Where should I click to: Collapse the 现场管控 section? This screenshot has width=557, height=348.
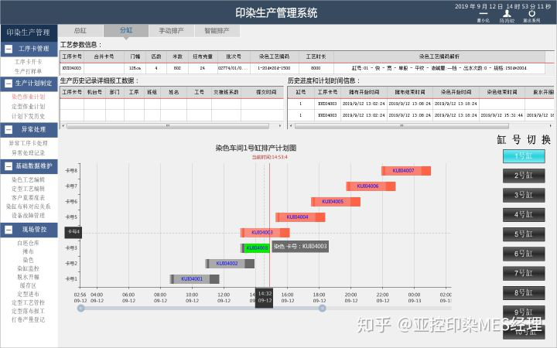click(9, 230)
